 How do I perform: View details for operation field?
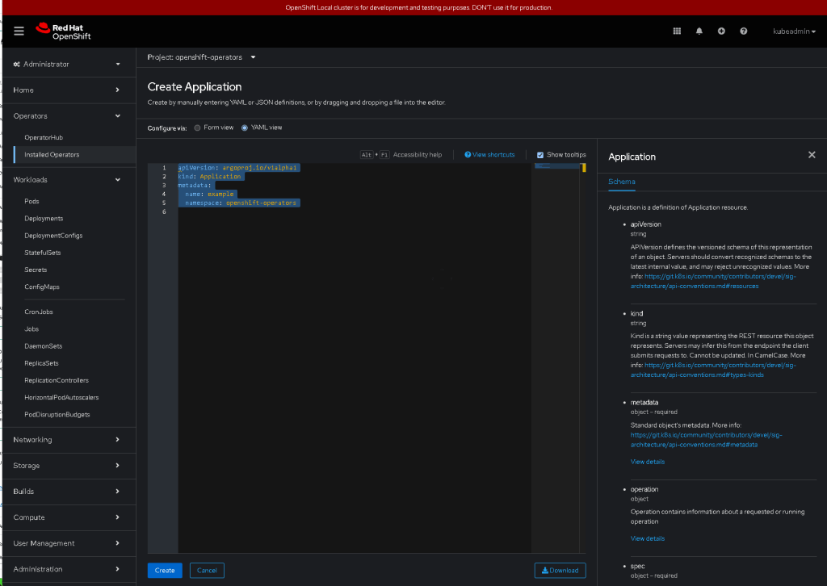tap(647, 538)
